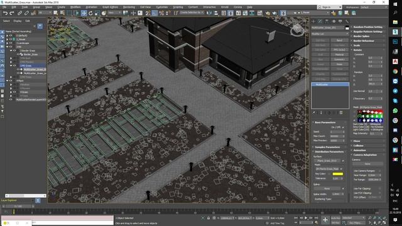Open the Display command panel tab
The width and height of the screenshot is (402, 226).
point(340,21)
